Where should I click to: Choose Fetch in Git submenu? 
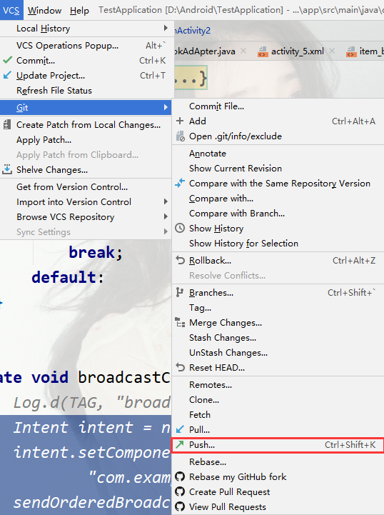pos(278,414)
